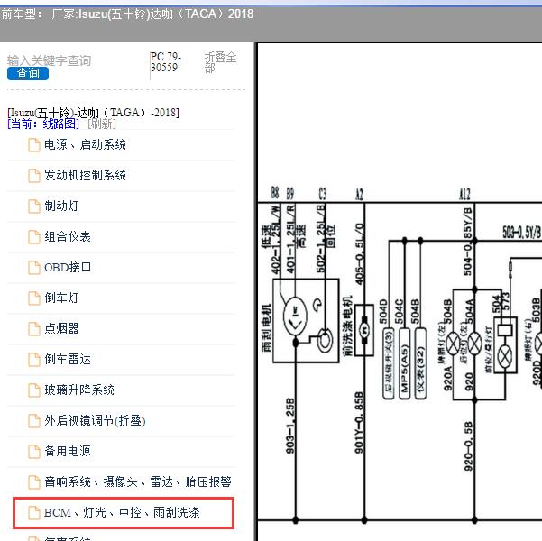Open 倒车雷达 entry
Viewport: 542px width, 541px height.
68,359
